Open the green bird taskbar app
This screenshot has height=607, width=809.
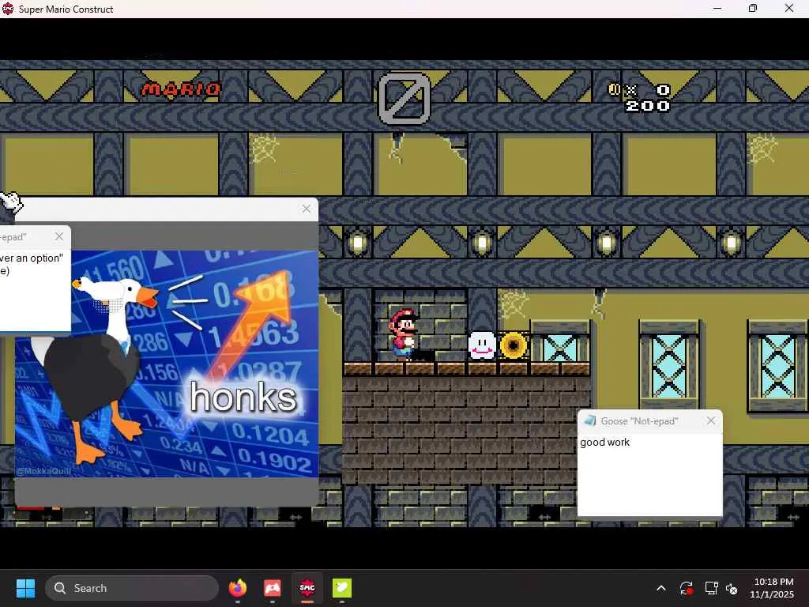pos(342,588)
